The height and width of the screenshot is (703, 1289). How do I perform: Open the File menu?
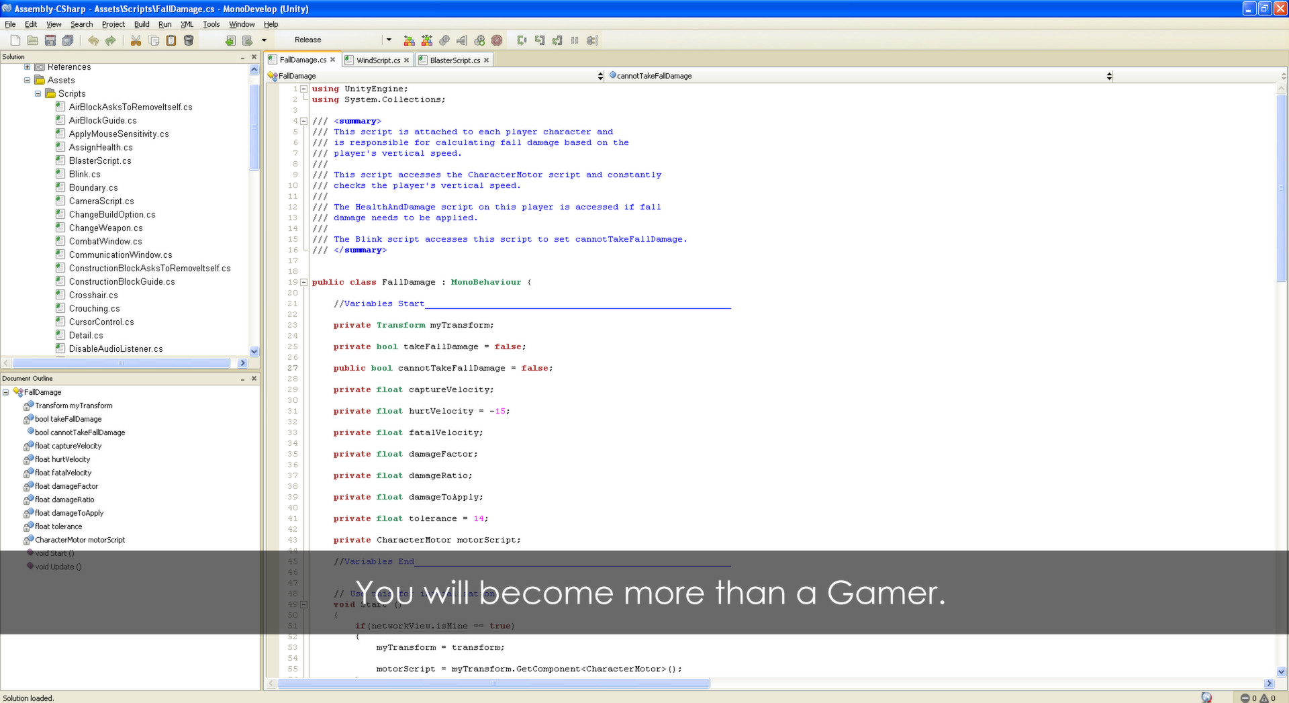tap(10, 24)
